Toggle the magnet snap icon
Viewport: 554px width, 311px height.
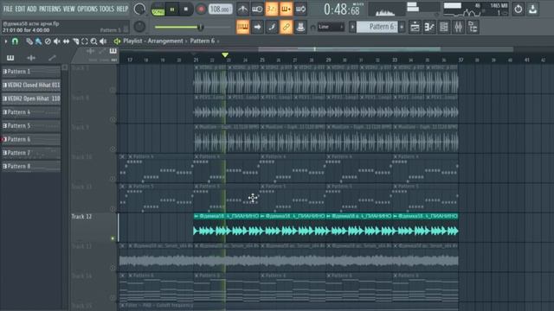tap(15, 41)
